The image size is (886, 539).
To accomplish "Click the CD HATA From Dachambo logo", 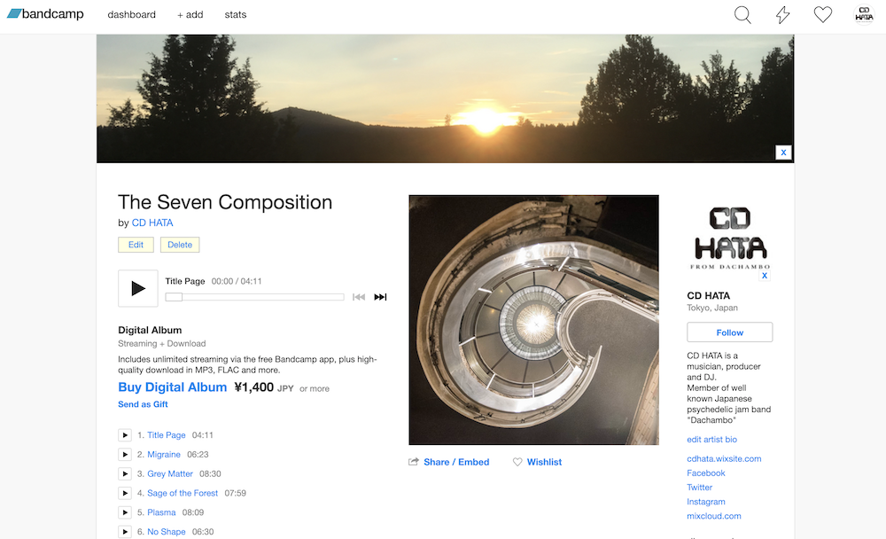I will pyautogui.click(x=730, y=238).
